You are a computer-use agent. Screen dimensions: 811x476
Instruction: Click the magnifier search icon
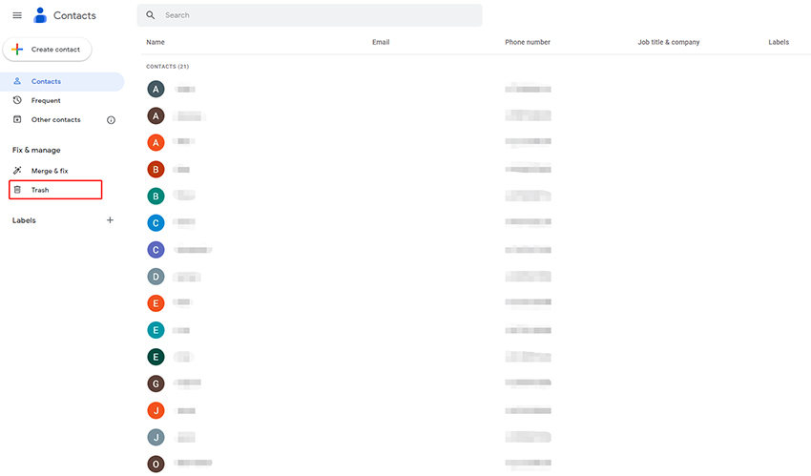[x=151, y=15]
